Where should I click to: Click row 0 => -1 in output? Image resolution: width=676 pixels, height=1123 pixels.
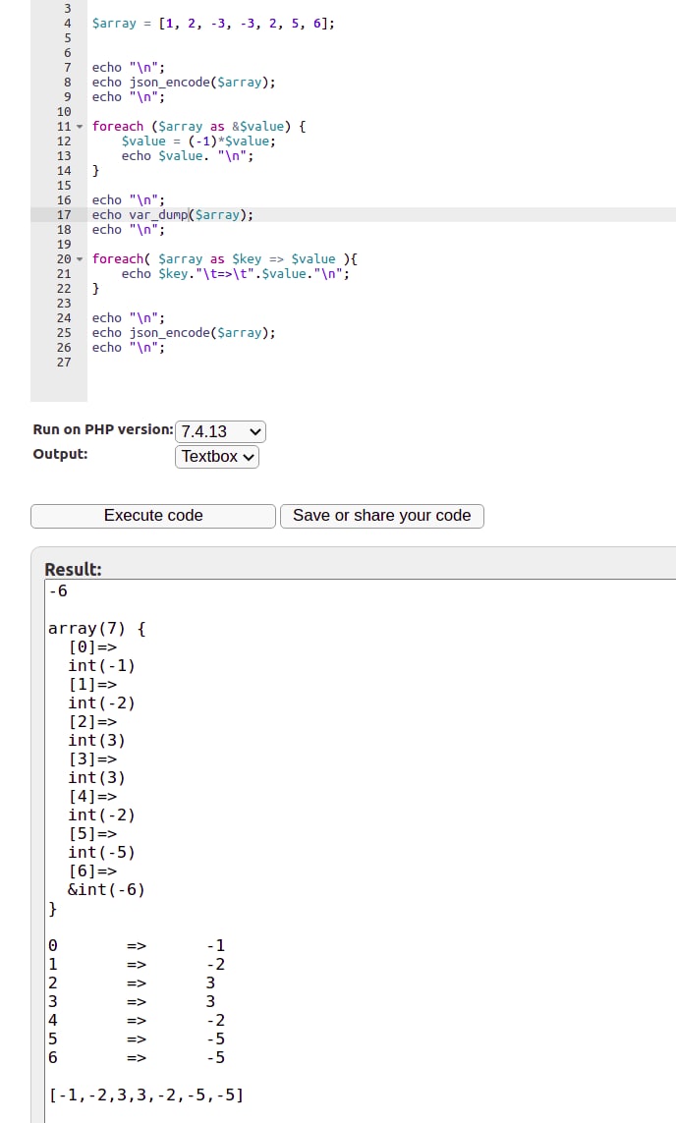coord(136,946)
